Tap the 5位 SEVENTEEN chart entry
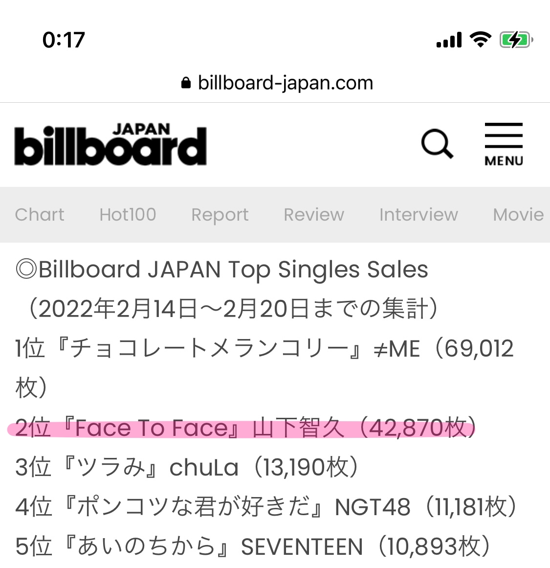This screenshot has height=568, width=550. coord(253,546)
